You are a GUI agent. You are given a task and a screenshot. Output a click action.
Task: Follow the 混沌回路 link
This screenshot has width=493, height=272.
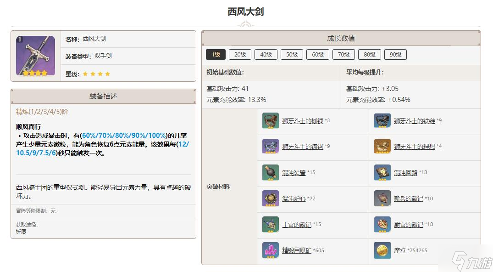pyautogui.click(x=405, y=173)
